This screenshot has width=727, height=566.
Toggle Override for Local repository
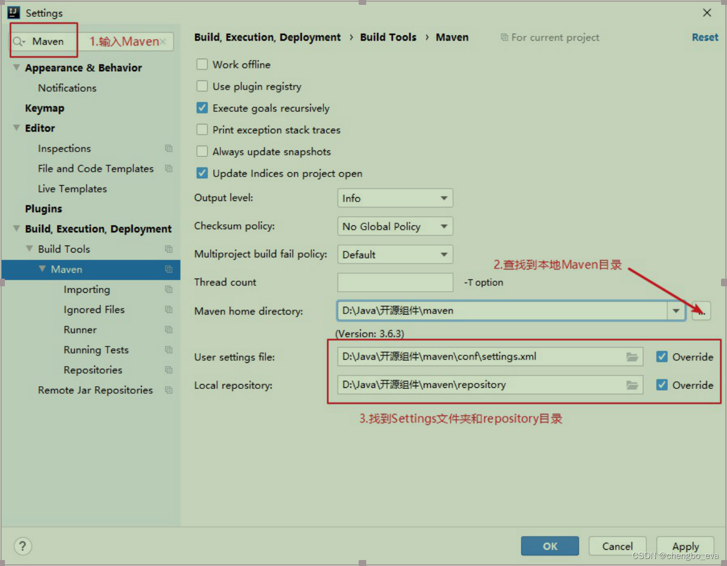[662, 385]
